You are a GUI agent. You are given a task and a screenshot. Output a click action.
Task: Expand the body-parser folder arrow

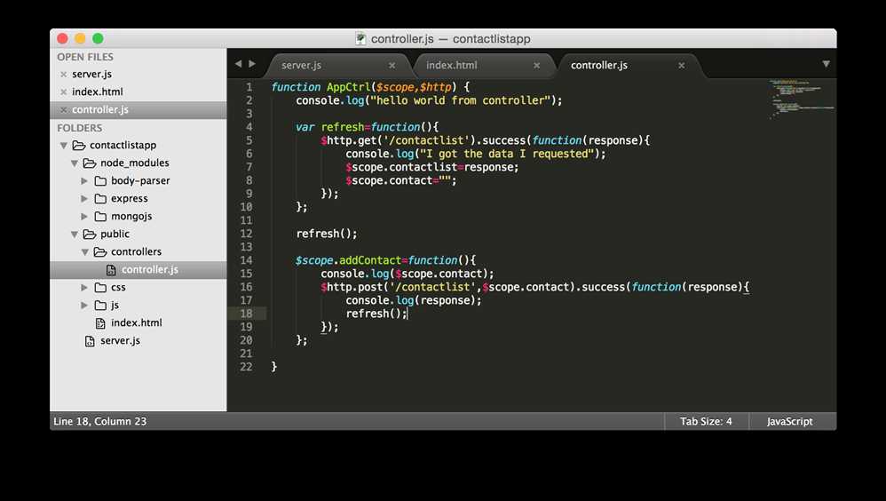pos(84,181)
